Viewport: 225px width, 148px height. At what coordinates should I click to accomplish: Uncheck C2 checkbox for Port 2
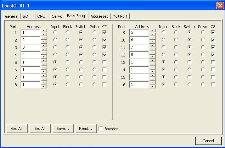[105, 40]
